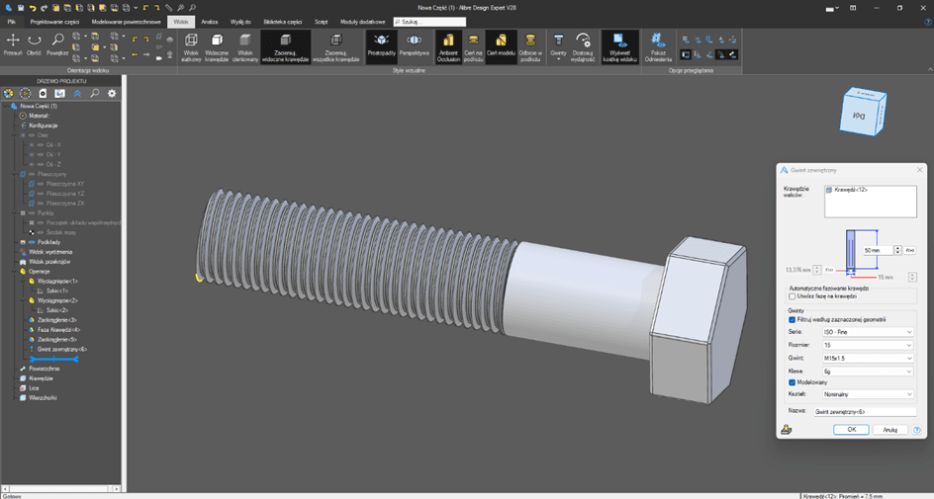Click the gear icon in project tree panel
Image resolution: width=934 pixels, height=499 pixels.
(x=112, y=94)
